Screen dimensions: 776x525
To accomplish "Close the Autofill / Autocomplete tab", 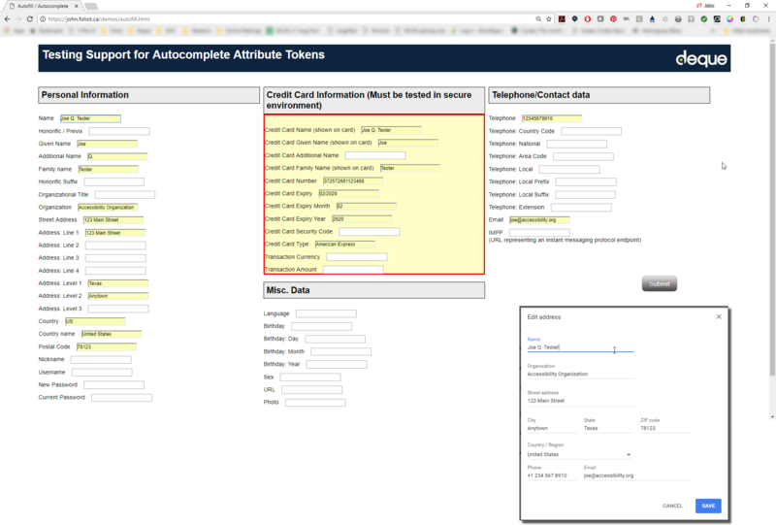I will (x=77, y=6).
